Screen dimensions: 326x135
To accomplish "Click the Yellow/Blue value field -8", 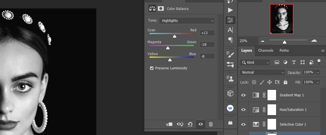I will pyautogui.click(x=207, y=56).
